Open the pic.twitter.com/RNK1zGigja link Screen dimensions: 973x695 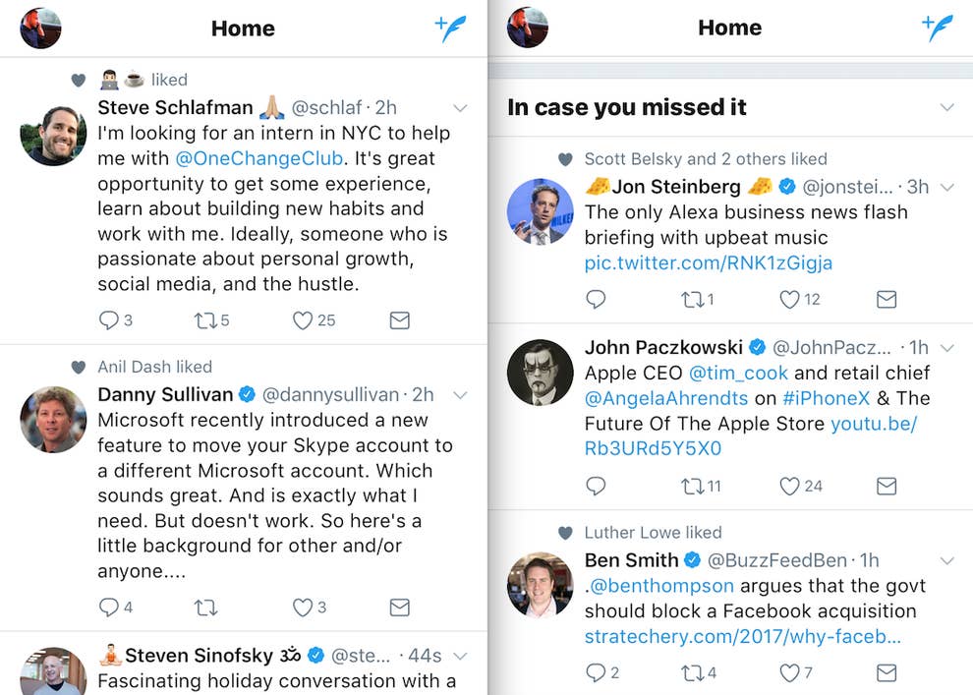click(x=708, y=262)
